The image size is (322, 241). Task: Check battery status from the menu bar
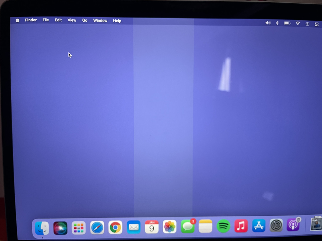tap(287, 23)
